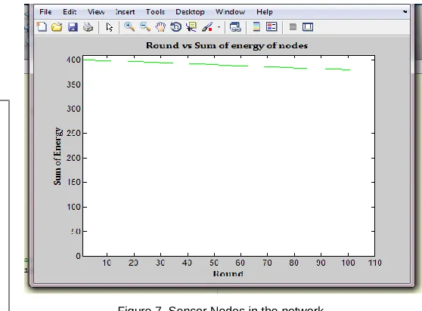Open the Help menu

(265, 12)
